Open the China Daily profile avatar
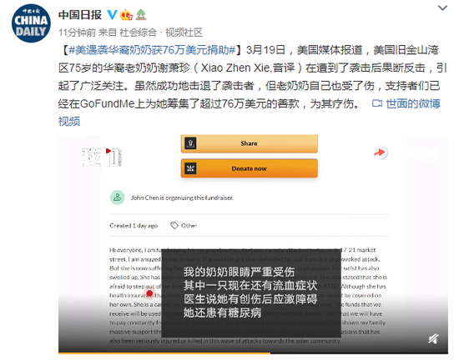The width and height of the screenshot is (459, 361). pyautogui.click(x=31, y=23)
